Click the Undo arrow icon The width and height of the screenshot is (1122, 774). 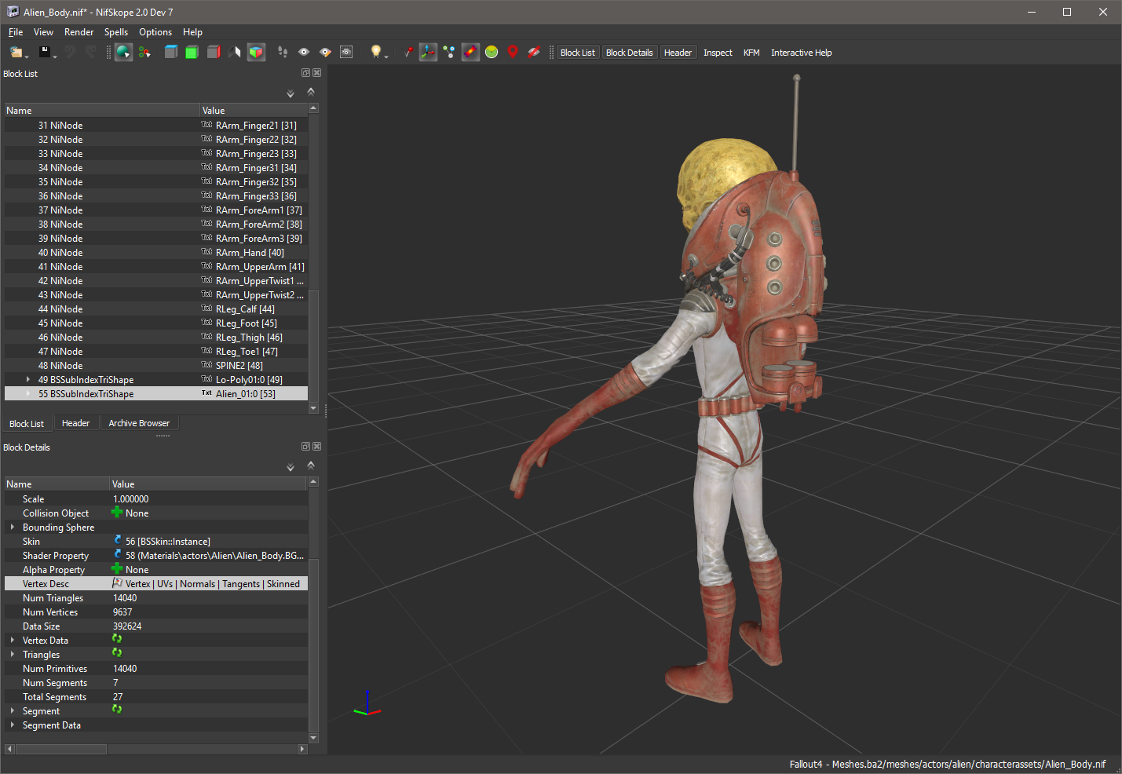[x=70, y=52]
